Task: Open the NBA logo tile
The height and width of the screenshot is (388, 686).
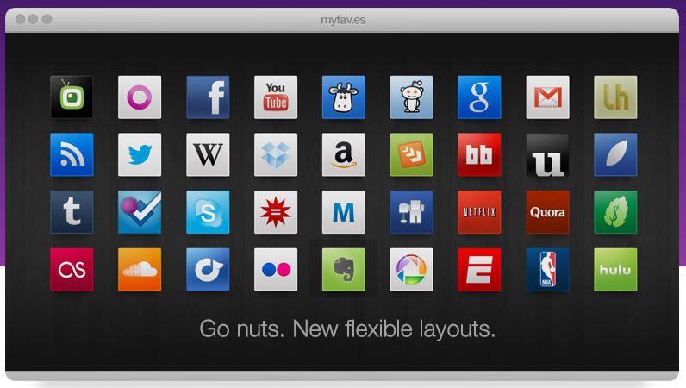Action: [548, 270]
